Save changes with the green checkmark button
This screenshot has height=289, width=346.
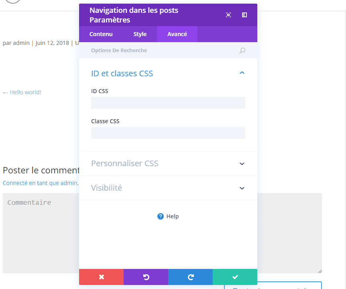(235, 277)
